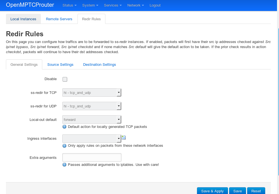Screen dimensions: 279x194
Task: Go to the Remote Servers tab
Action: pos(59,19)
